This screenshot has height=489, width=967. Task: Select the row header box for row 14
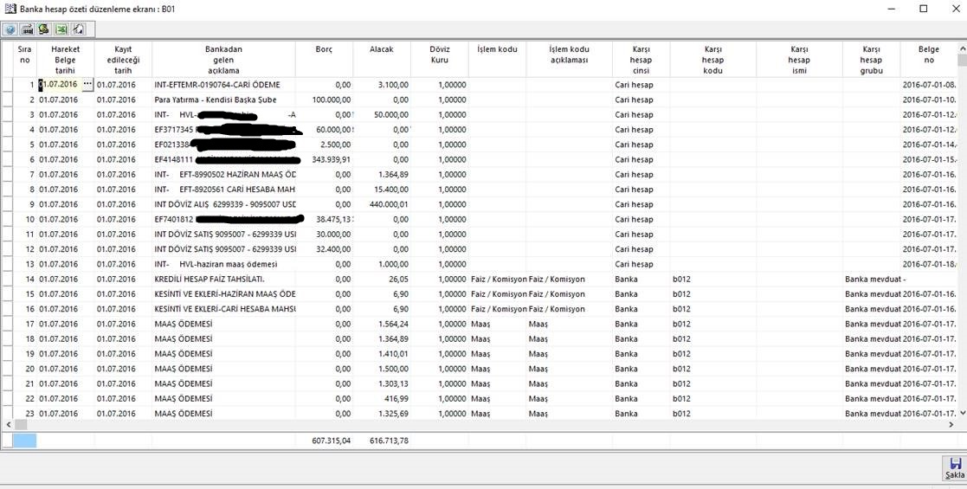point(8,280)
